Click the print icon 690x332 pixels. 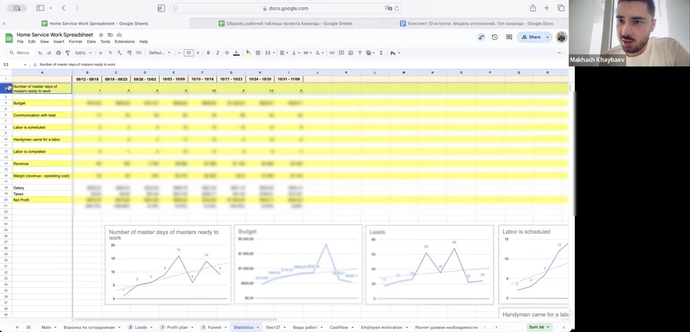click(x=58, y=53)
